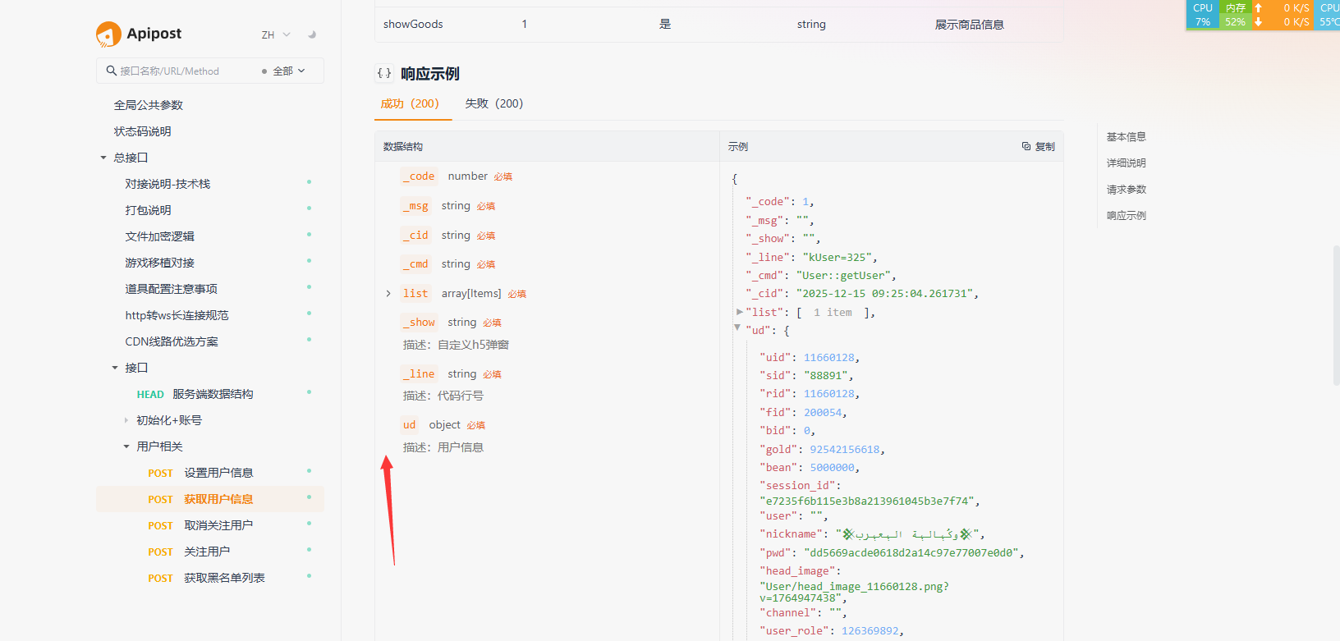The height and width of the screenshot is (641, 1340).
Task: Open the ZH language dropdown
Action: tap(276, 34)
